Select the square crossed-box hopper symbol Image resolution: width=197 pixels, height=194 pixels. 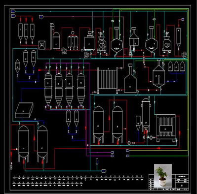(42, 45)
